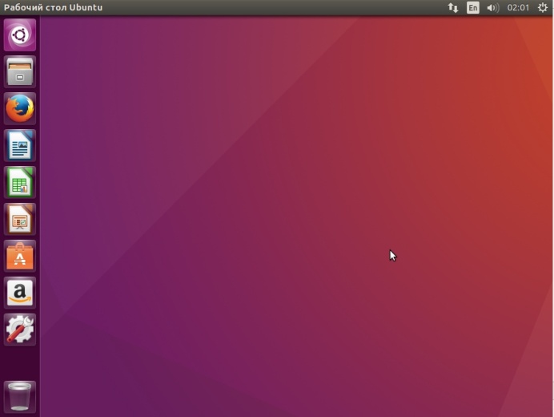Screen dimensions: 554x417
Task: Open the network connections indicator
Action: [453, 7]
